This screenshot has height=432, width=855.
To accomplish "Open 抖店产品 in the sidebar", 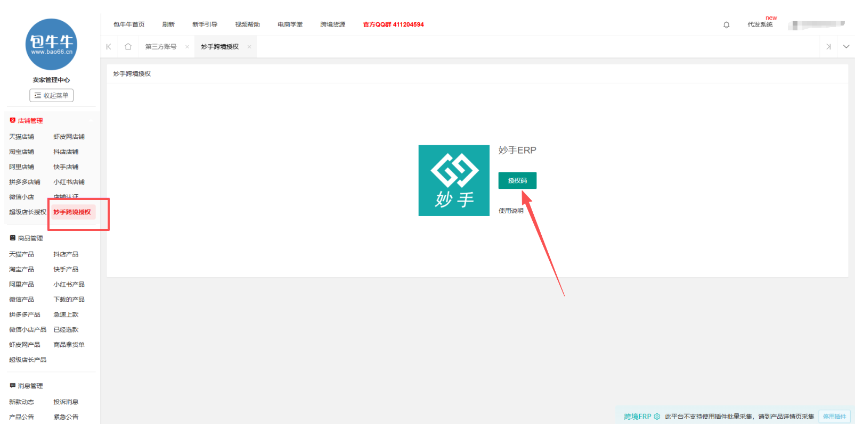I will click(66, 254).
